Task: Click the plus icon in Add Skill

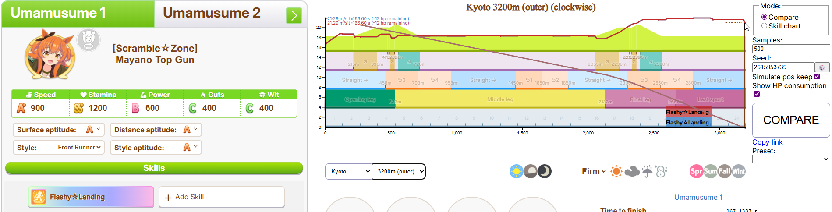Action: (x=168, y=198)
